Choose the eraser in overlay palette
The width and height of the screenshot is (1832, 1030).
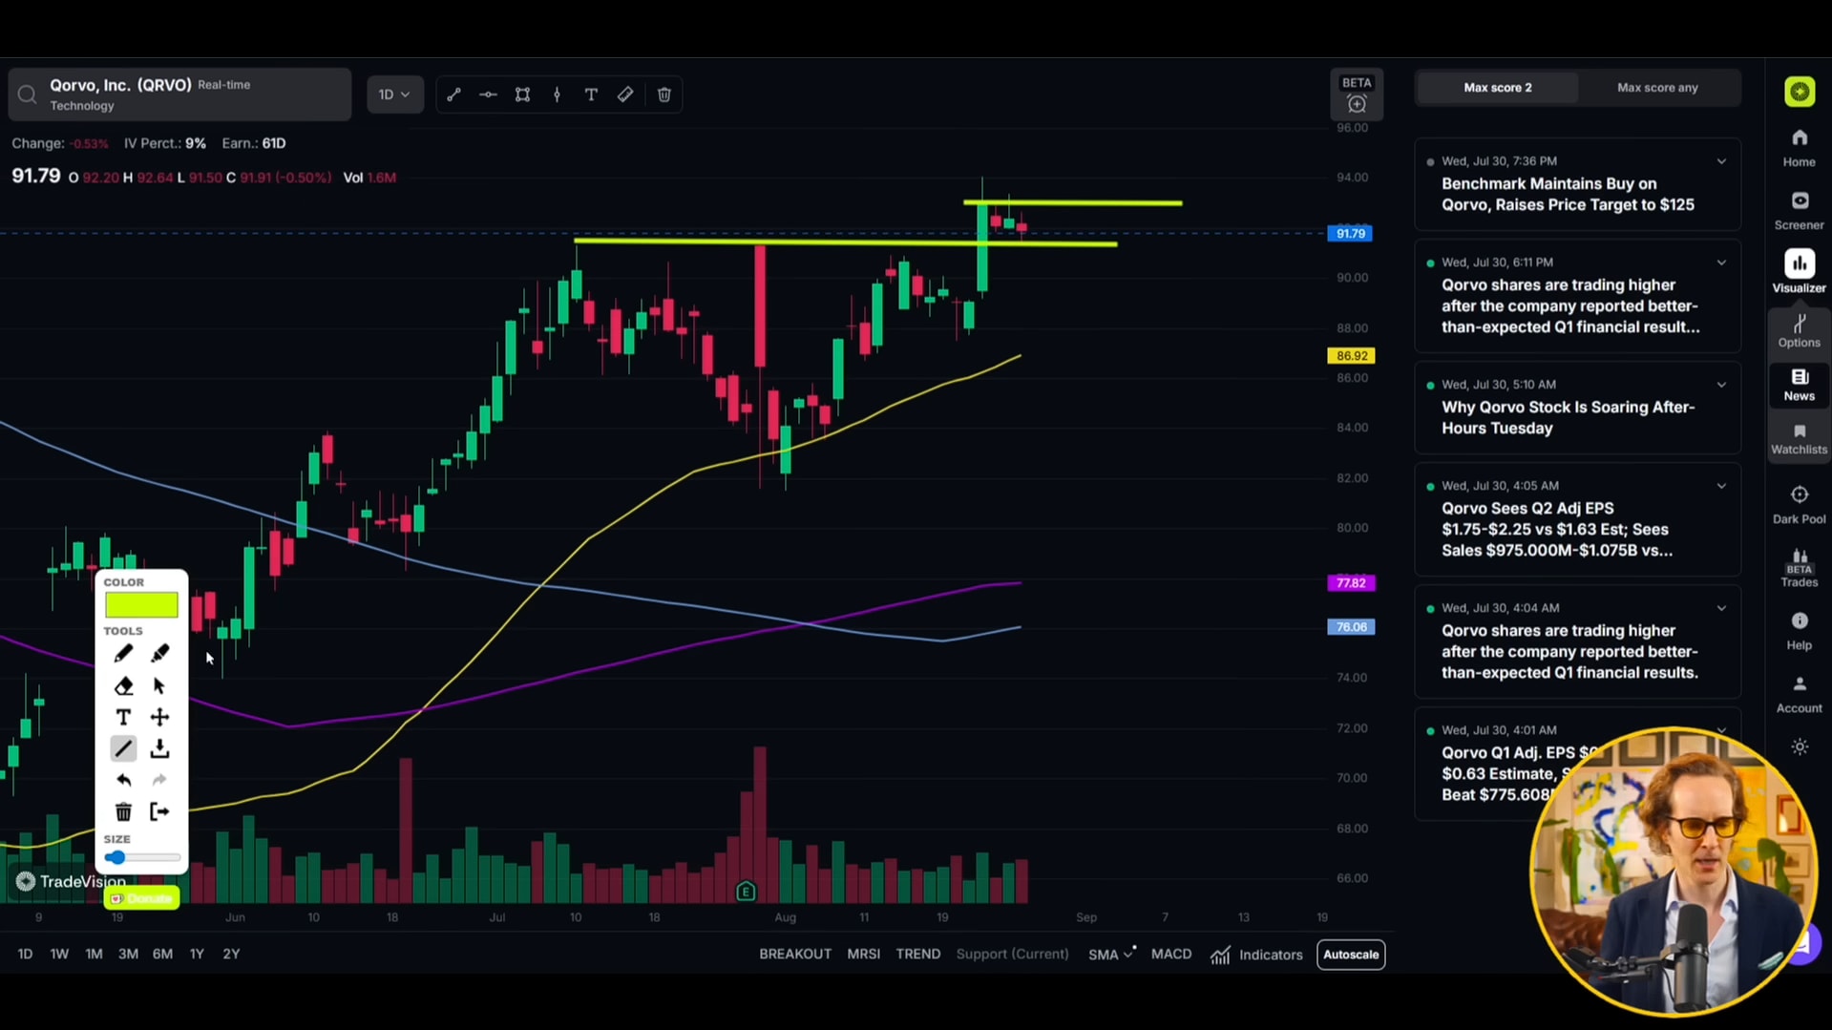pyautogui.click(x=123, y=685)
